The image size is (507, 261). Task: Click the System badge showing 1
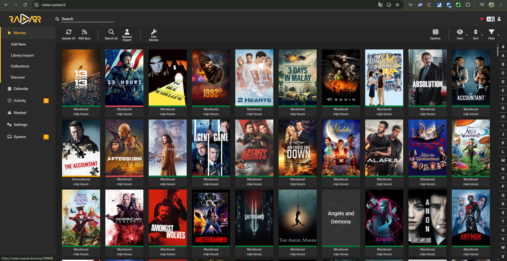(x=46, y=137)
